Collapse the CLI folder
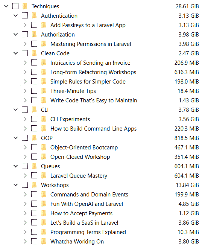Screen dimensions: 202x248 (x=16, y=110)
